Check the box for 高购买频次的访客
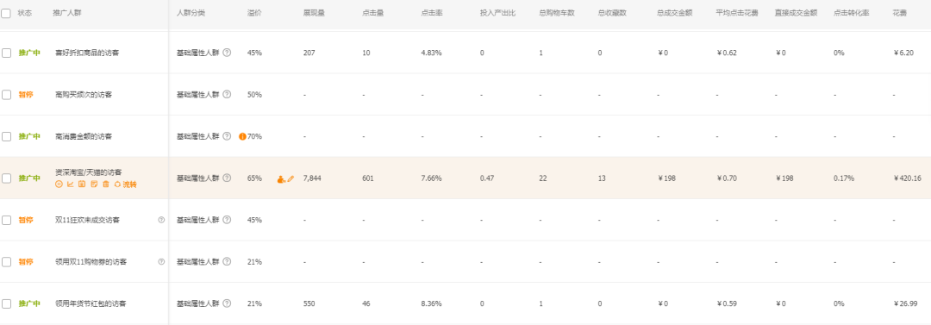Image resolution: width=931 pixels, height=325 pixels. point(6,95)
